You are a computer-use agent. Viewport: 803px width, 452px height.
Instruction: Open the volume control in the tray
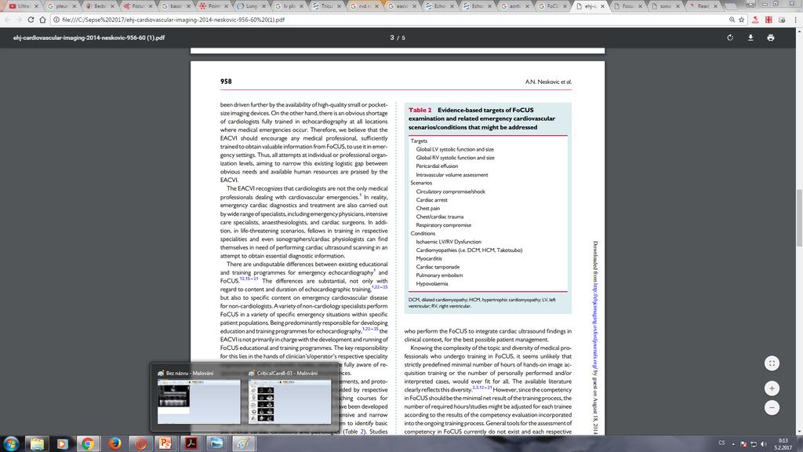coord(764,444)
